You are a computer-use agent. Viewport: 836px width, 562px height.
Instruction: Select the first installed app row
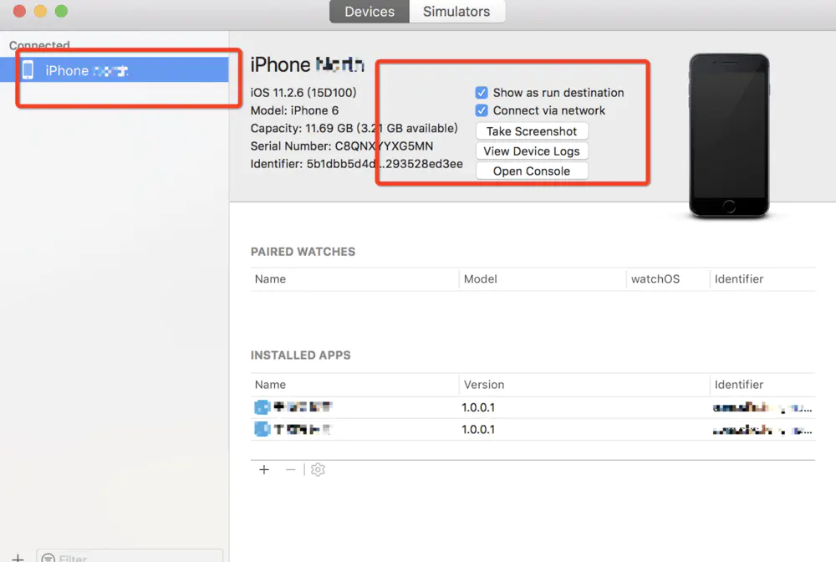click(533, 407)
